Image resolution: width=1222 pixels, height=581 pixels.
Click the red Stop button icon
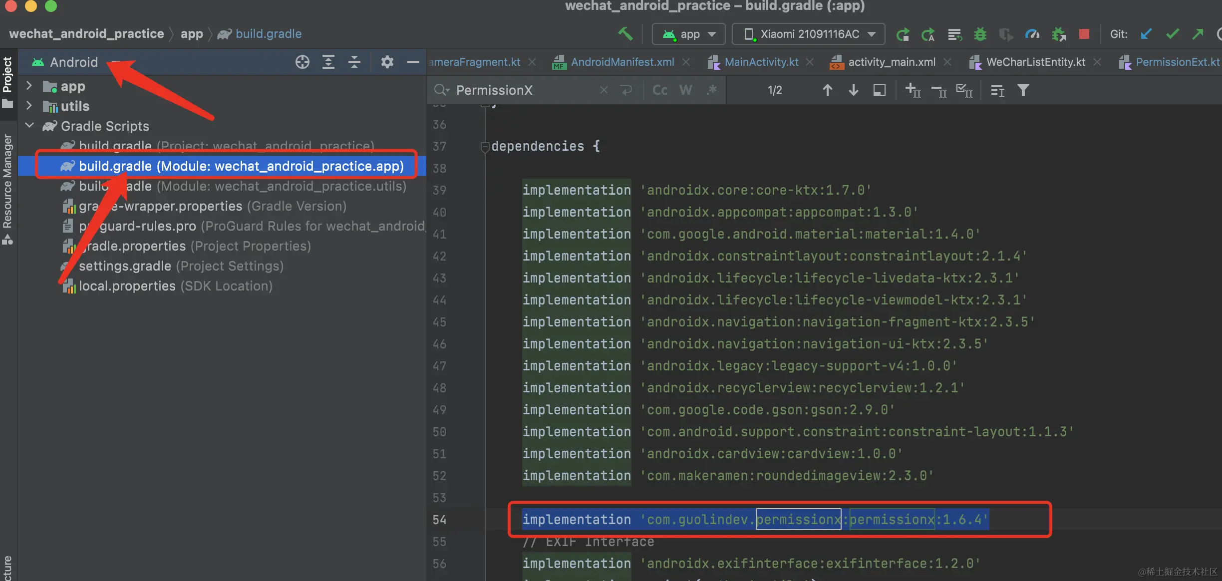click(1084, 34)
